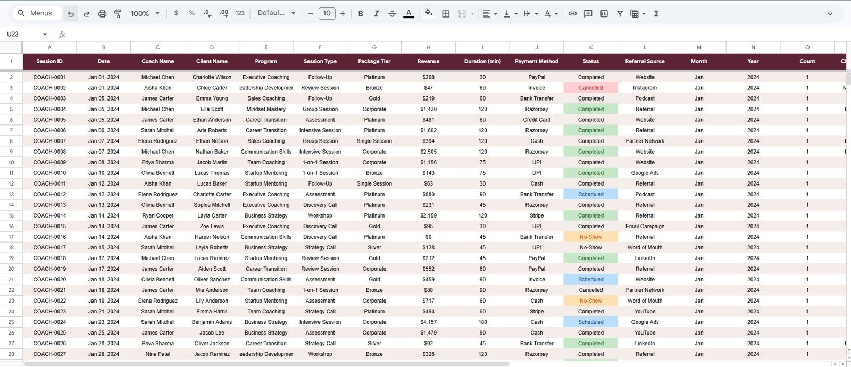851x367 pixels.
Task: Select the 180 duration cell
Action: click(x=482, y=322)
